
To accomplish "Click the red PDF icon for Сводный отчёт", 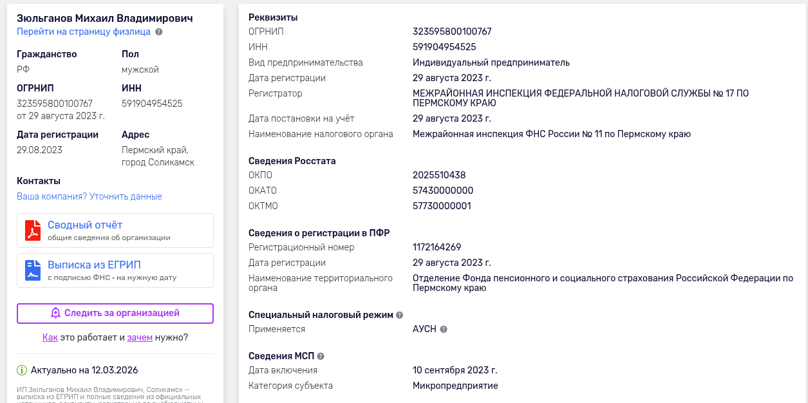I will click(x=33, y=230).
